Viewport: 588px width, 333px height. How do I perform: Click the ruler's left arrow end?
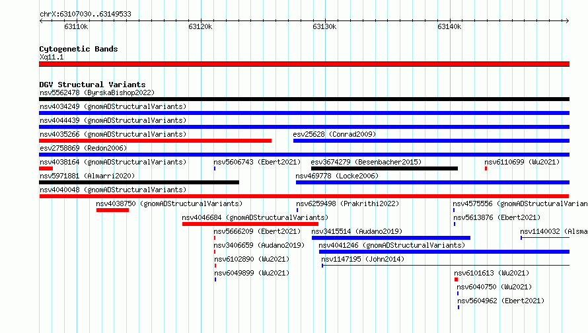41,21
